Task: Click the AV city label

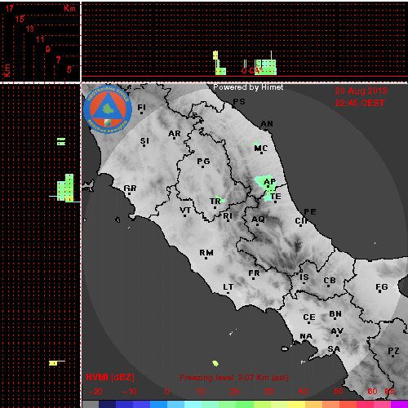Action: 337,331
